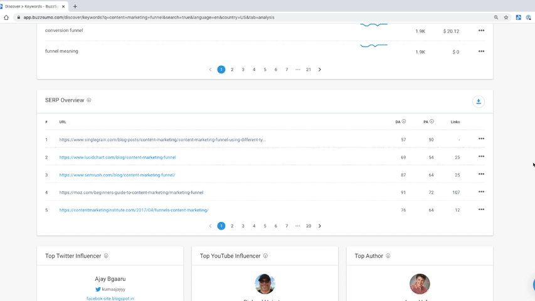Viewport: 535px width, 301px height.
Task: Open options menu for moz.com result
Action: pyautogui.click(x=481, y=192)
